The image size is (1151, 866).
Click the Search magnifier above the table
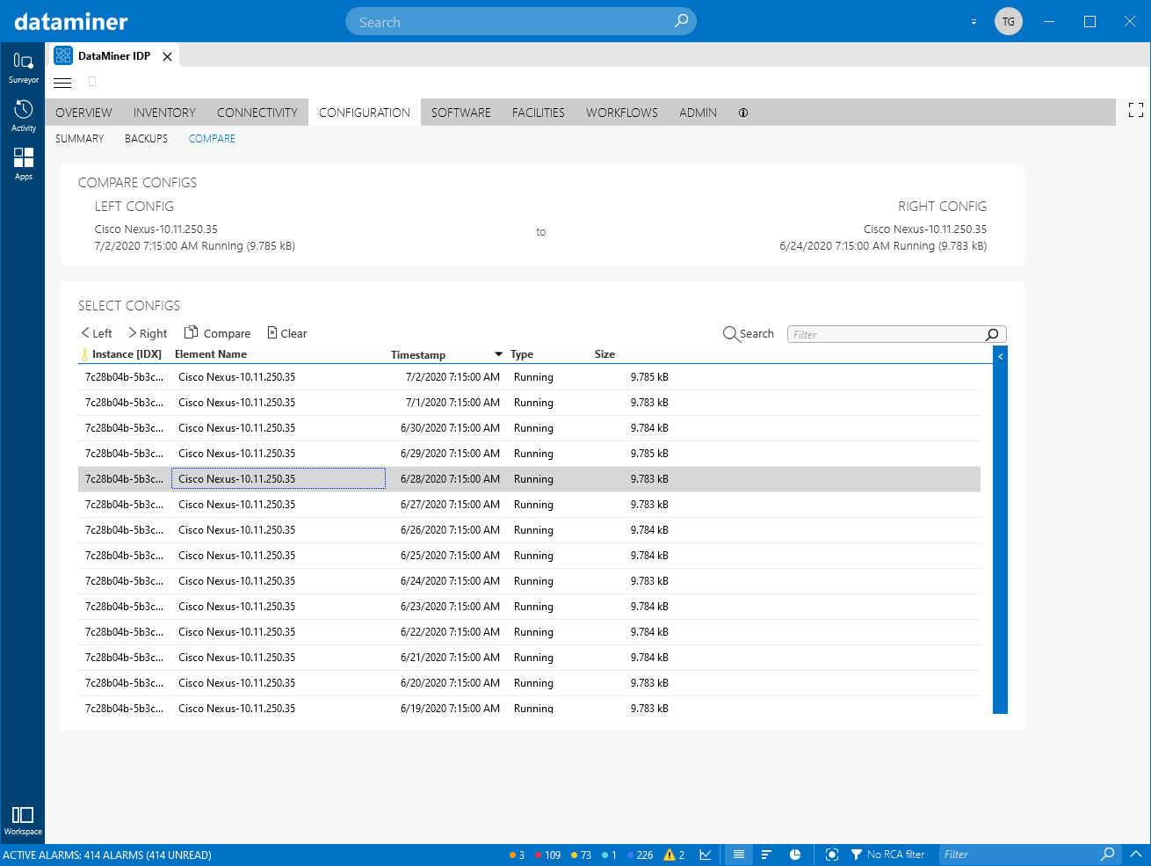730,334
